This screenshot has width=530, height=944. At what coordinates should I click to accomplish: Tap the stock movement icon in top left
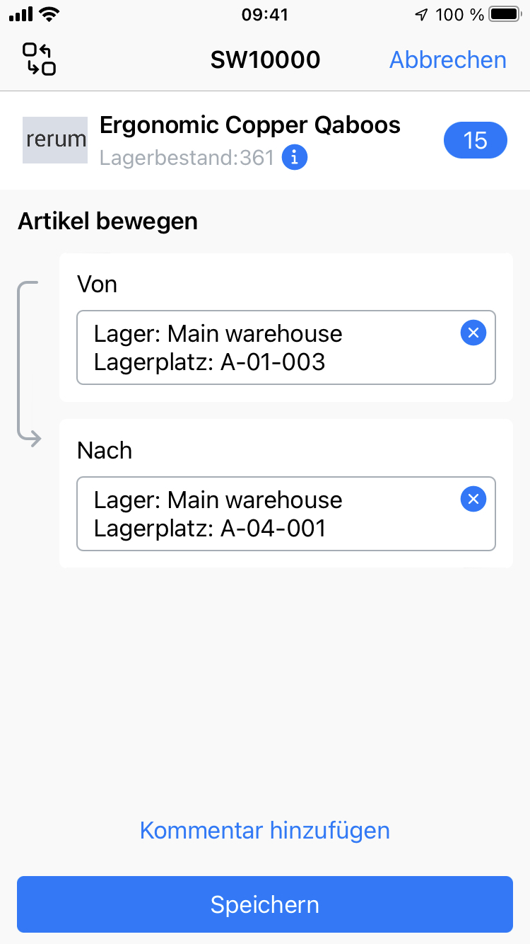point(39,59)
